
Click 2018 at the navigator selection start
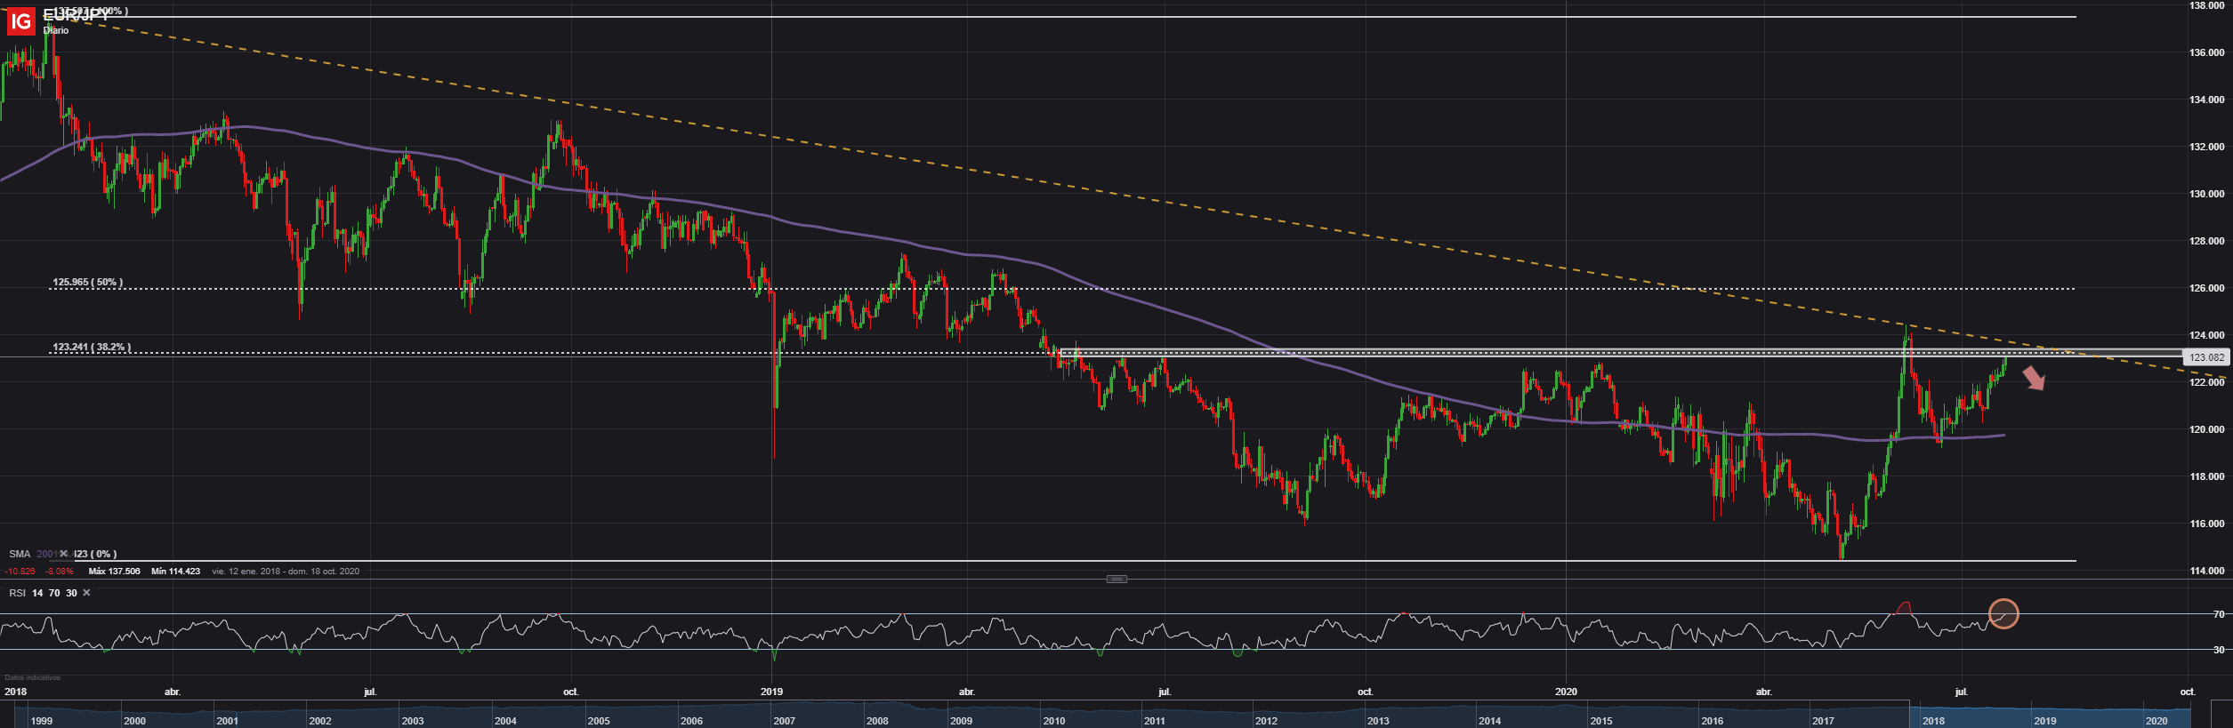tap(1933, 721)
